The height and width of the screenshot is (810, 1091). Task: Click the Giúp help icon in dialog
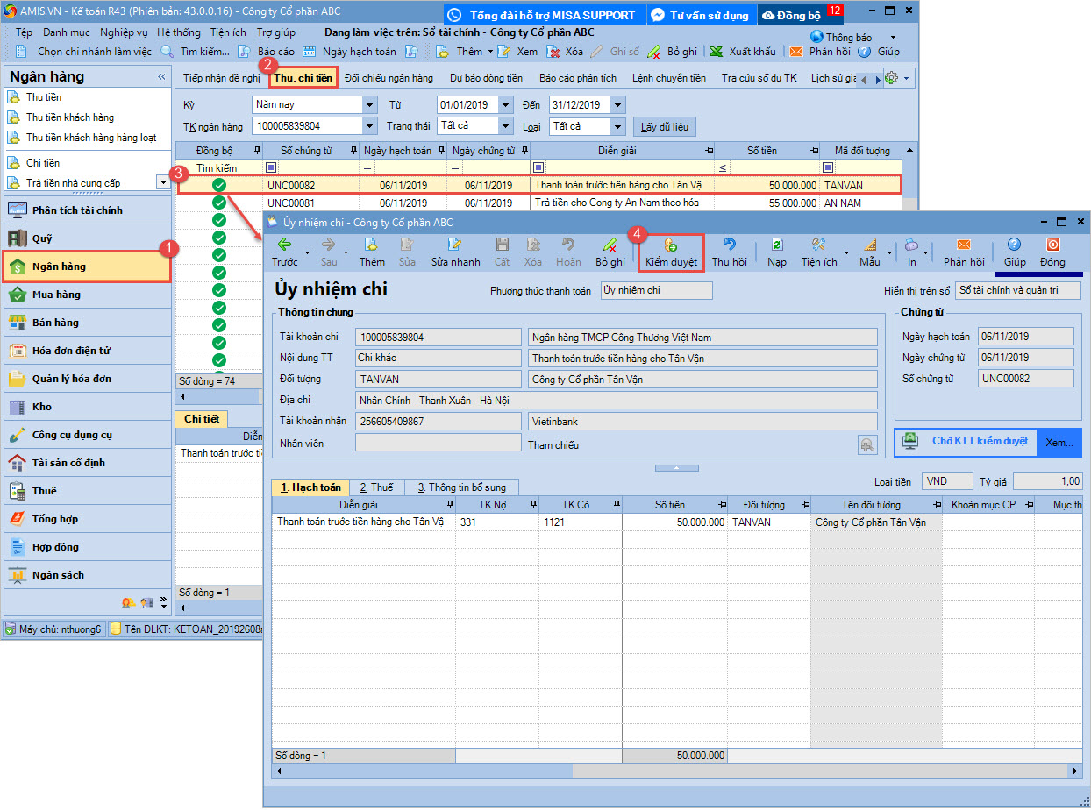pos(1015,245)
